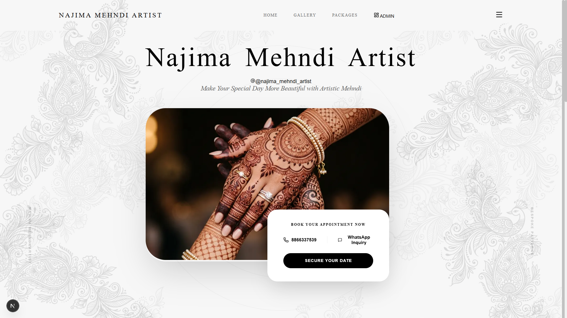Go to the Home menu item
567x318 pixels.
[270, 15]
